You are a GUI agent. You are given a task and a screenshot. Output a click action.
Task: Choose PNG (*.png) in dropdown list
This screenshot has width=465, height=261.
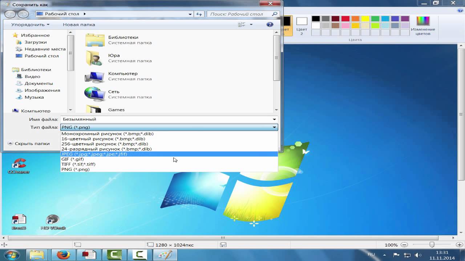click(169, 169)
